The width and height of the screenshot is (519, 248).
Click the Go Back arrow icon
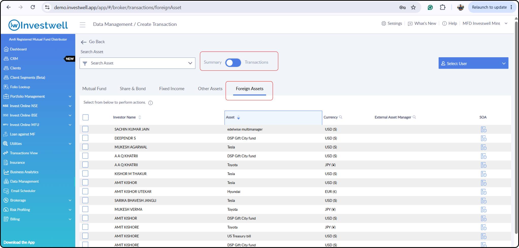84,42
